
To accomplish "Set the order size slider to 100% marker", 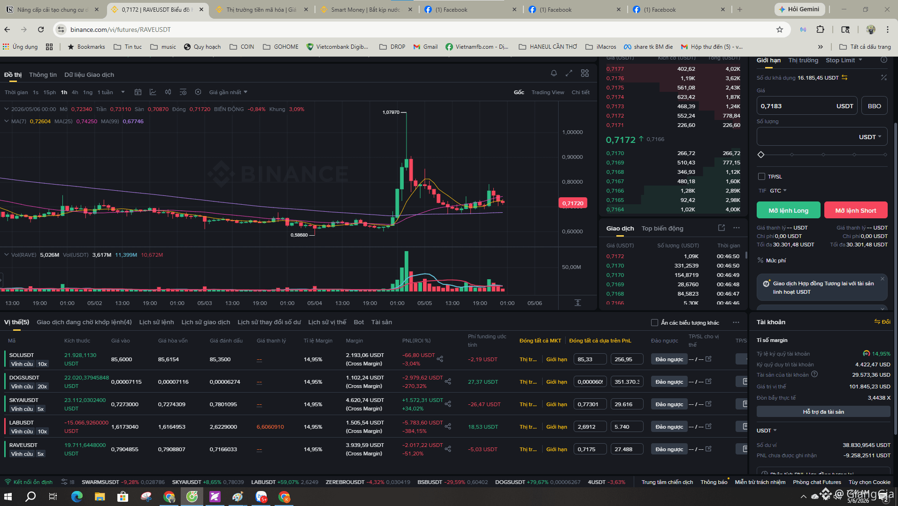I will pyautogui.click(x=885, y=155).
